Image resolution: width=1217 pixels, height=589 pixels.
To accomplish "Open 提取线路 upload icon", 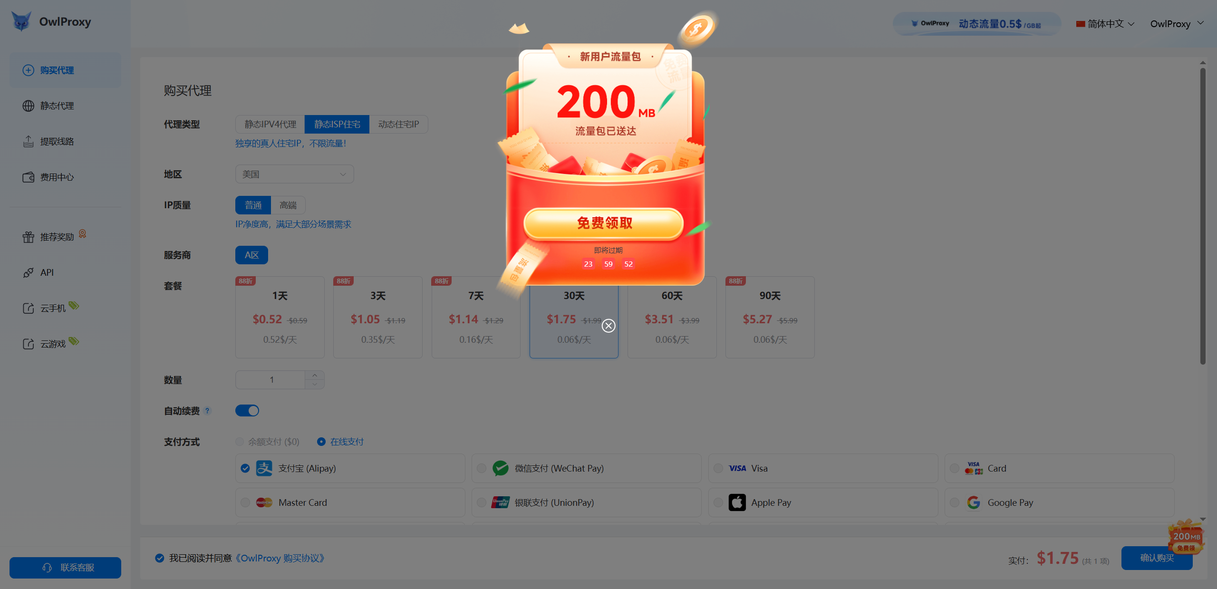I will pos(28,141).
